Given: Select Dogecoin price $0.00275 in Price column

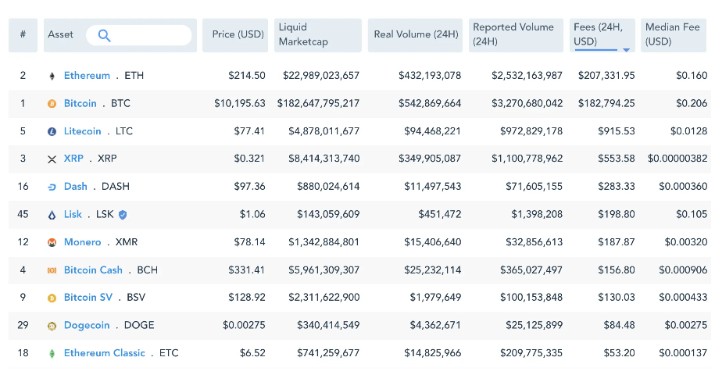Looking at the screenshot, I should pyautogui.click(x=244, y=325).
